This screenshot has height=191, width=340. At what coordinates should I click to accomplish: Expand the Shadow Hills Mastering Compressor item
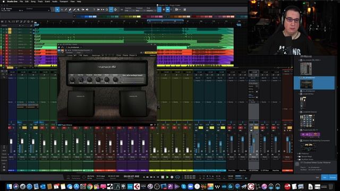[x=299, y=141]
